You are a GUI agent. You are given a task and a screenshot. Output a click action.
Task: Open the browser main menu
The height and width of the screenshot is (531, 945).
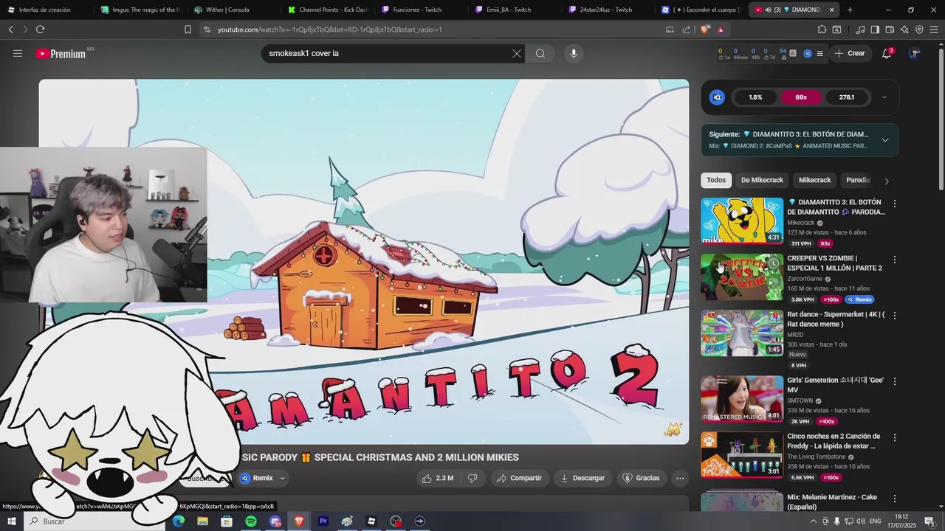tap(935, 29)
